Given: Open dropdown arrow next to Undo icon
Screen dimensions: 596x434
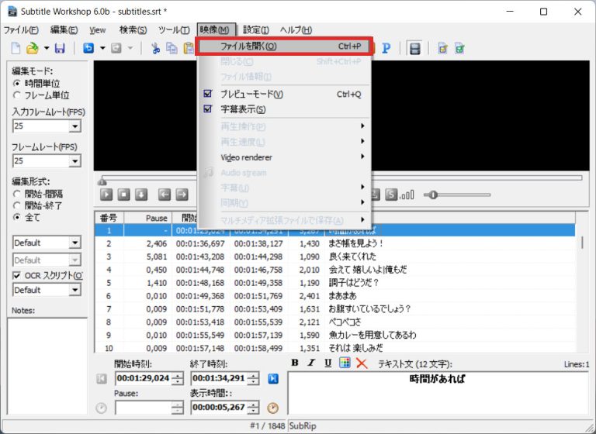Looking at the screenshot, I should [x=102, y=48].
